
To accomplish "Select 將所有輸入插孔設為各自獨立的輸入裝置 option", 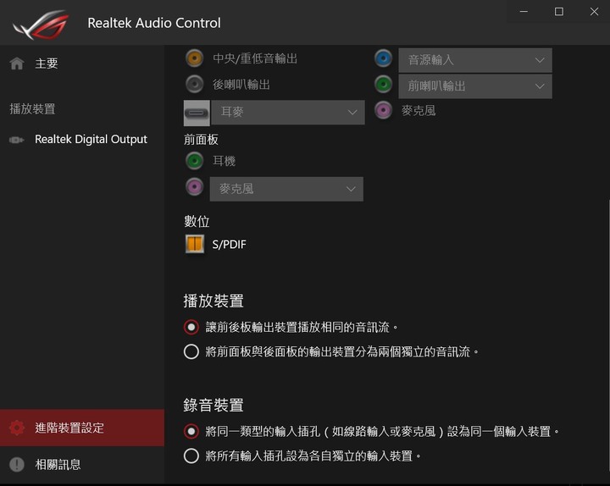I will (191, 456).
